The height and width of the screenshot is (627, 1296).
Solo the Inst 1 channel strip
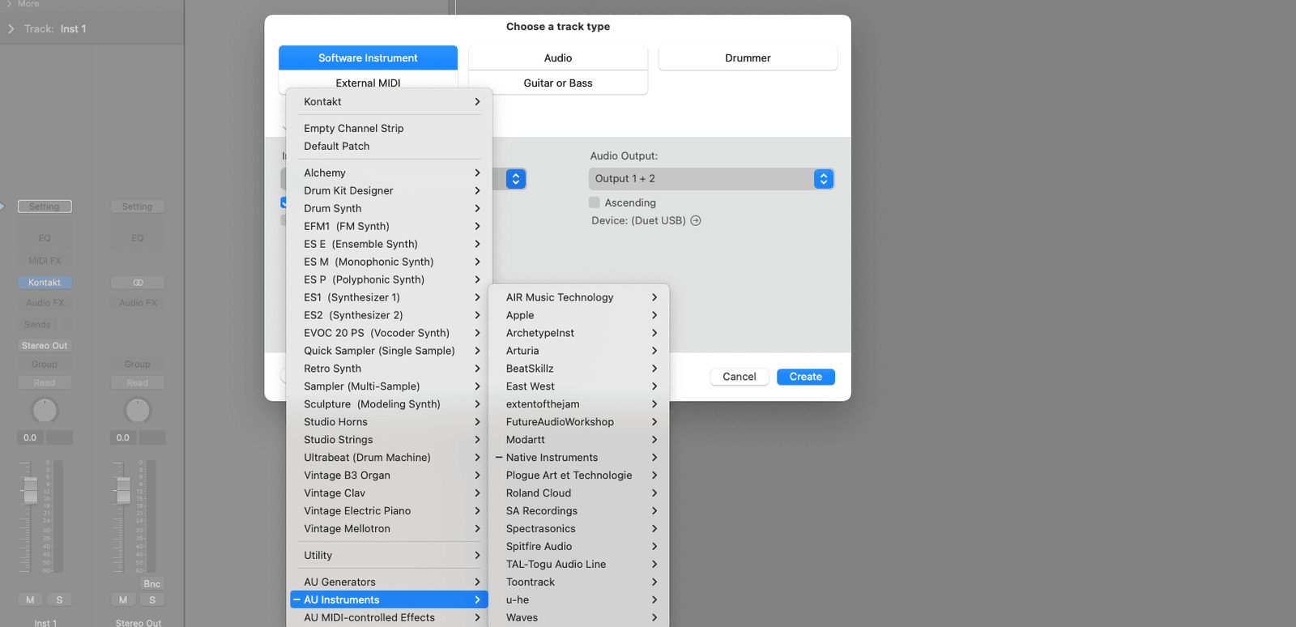click(x=60, y=600)
